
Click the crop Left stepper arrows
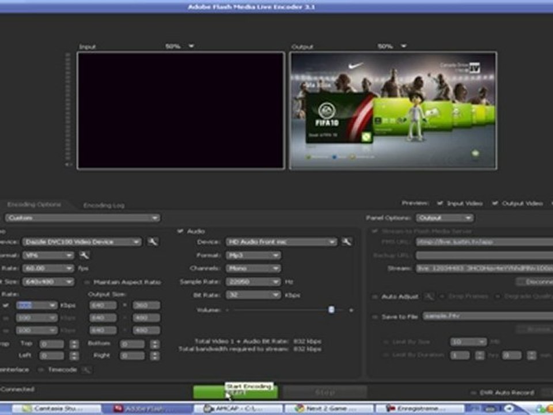point(74,356)
